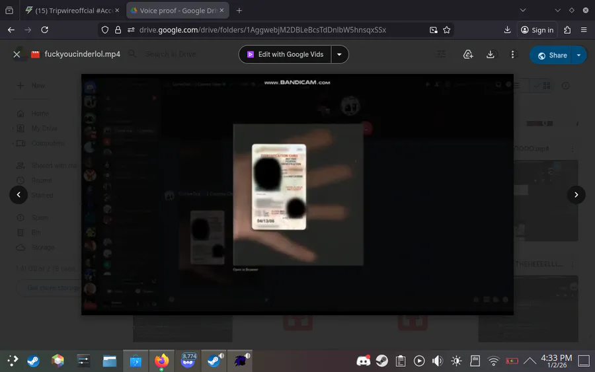Open the Firefox extensions puzzle icon
The height and width of the screenshot is (372, 595).
coord(567,30)
